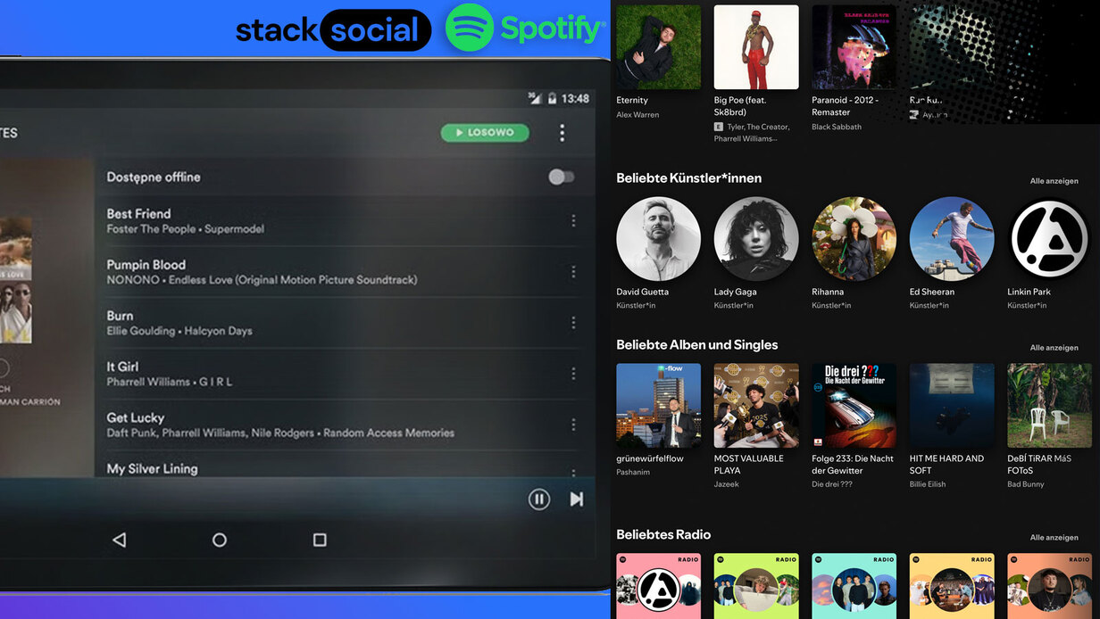The image size is (1100, 619).
Task: Click the Alex Warren artist link
Action: coord(637,115)
